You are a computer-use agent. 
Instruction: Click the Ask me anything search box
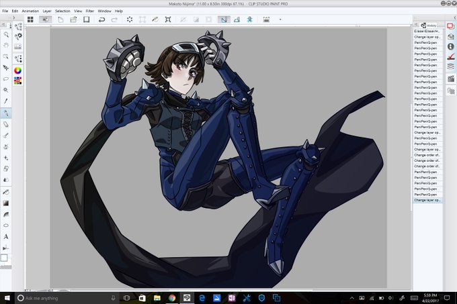coord(67,298)
